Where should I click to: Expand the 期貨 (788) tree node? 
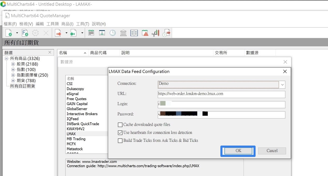(x=13, y=81)
